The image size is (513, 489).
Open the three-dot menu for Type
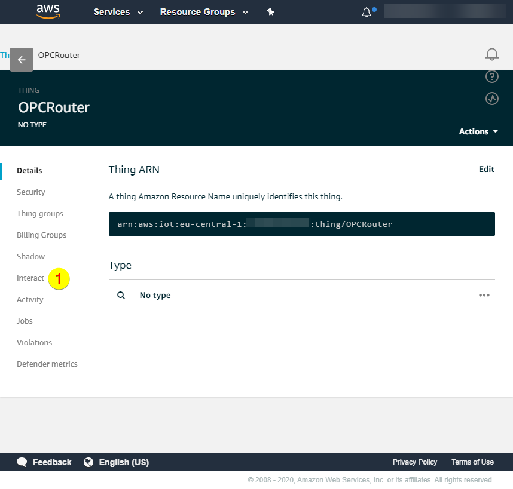point(484,295)
